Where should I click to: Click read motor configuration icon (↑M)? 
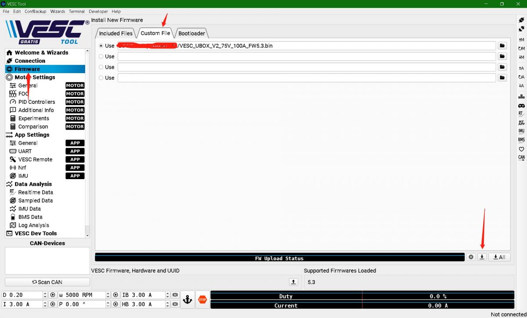click(521, 40)
